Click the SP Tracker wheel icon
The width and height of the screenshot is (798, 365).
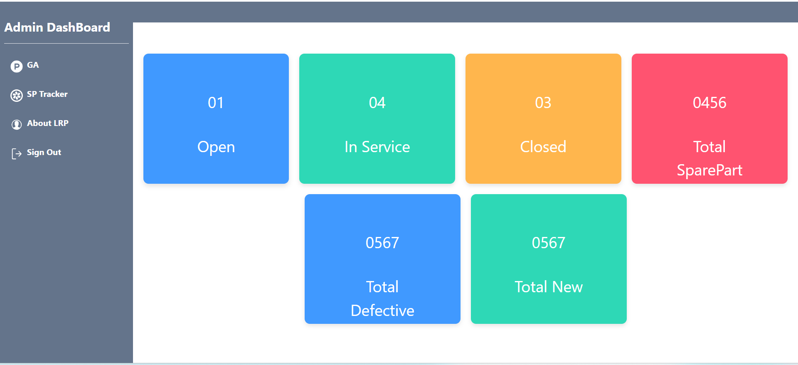tap(17, 96)
